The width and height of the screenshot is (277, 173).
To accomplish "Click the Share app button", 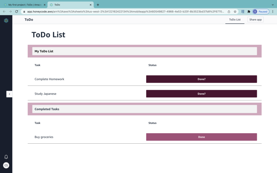I will (255, 20).
